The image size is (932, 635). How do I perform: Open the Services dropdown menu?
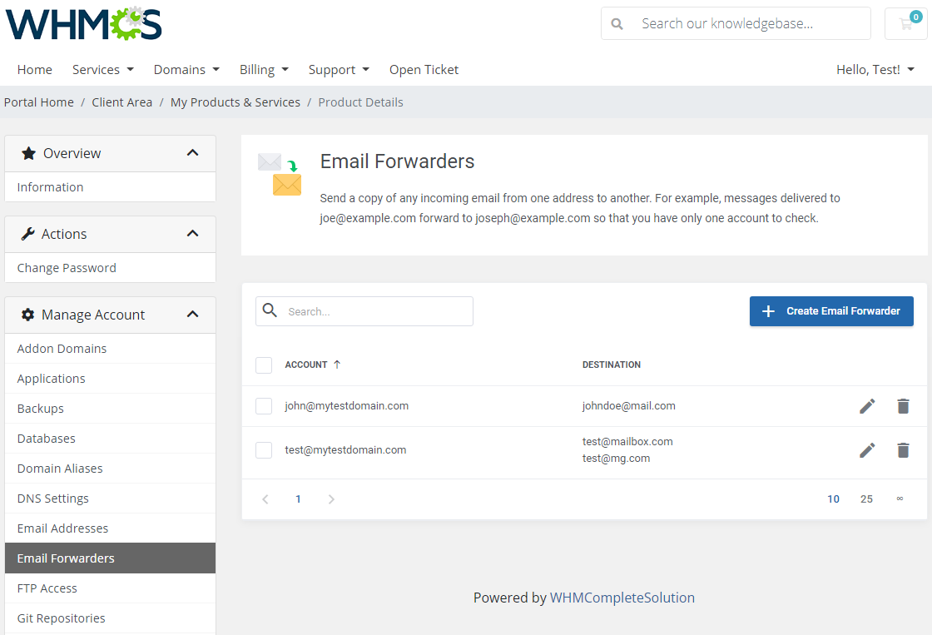coord(103,70)
